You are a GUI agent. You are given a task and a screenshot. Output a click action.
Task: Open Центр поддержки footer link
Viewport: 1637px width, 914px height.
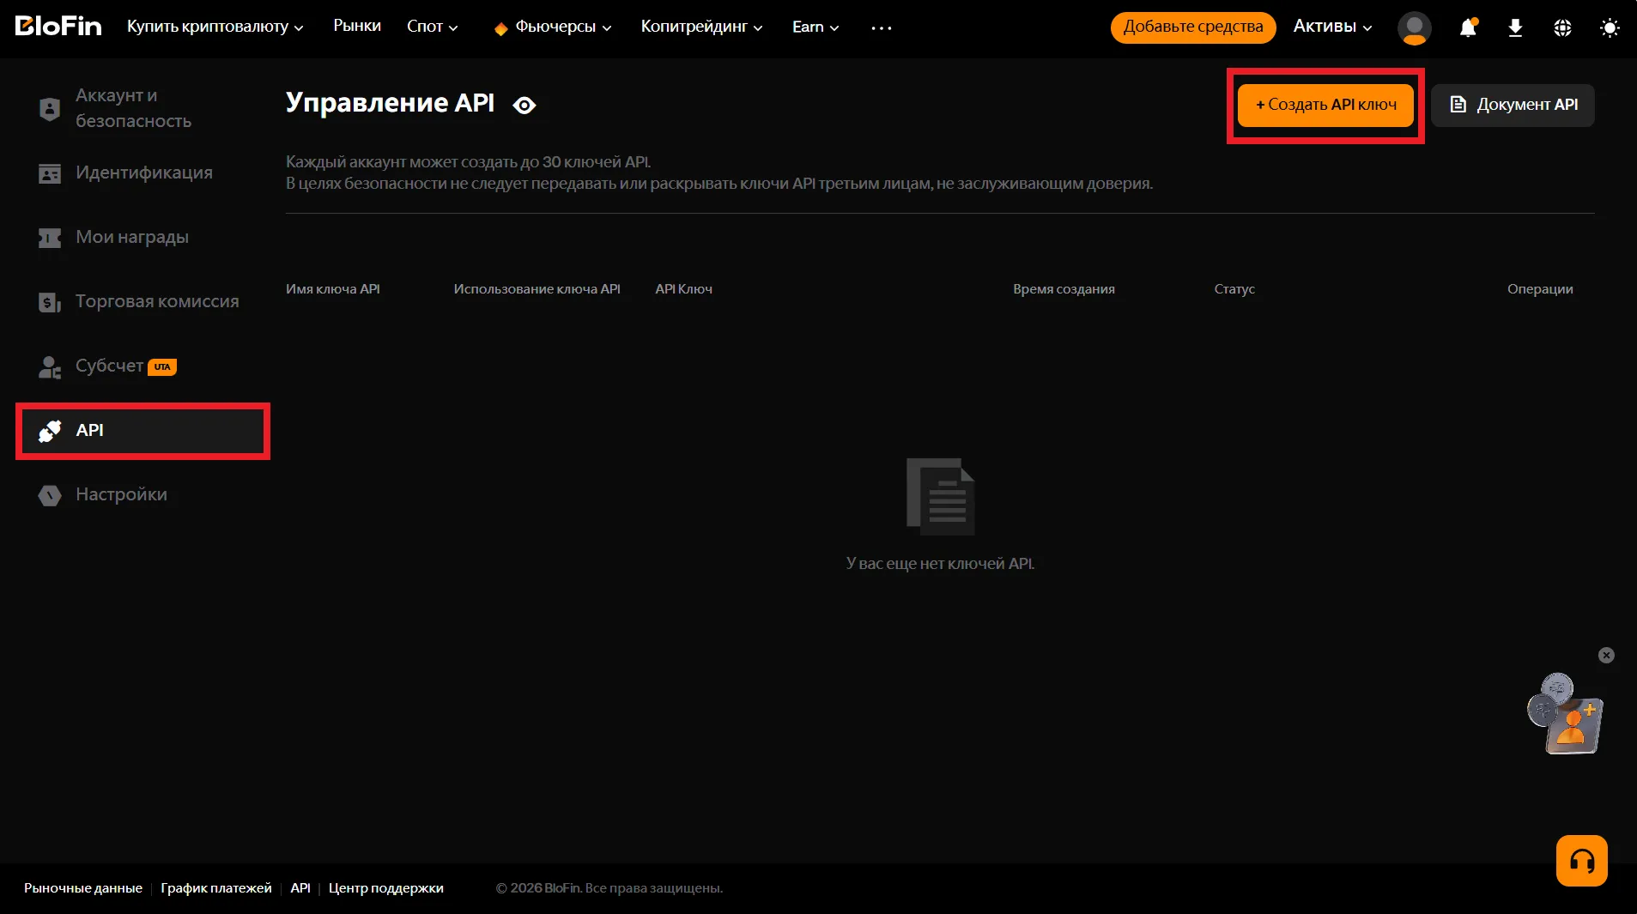(386, 888)
